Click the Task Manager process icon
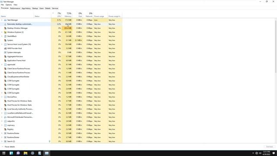This screenshot has width=277, height=156. point(5,20)
